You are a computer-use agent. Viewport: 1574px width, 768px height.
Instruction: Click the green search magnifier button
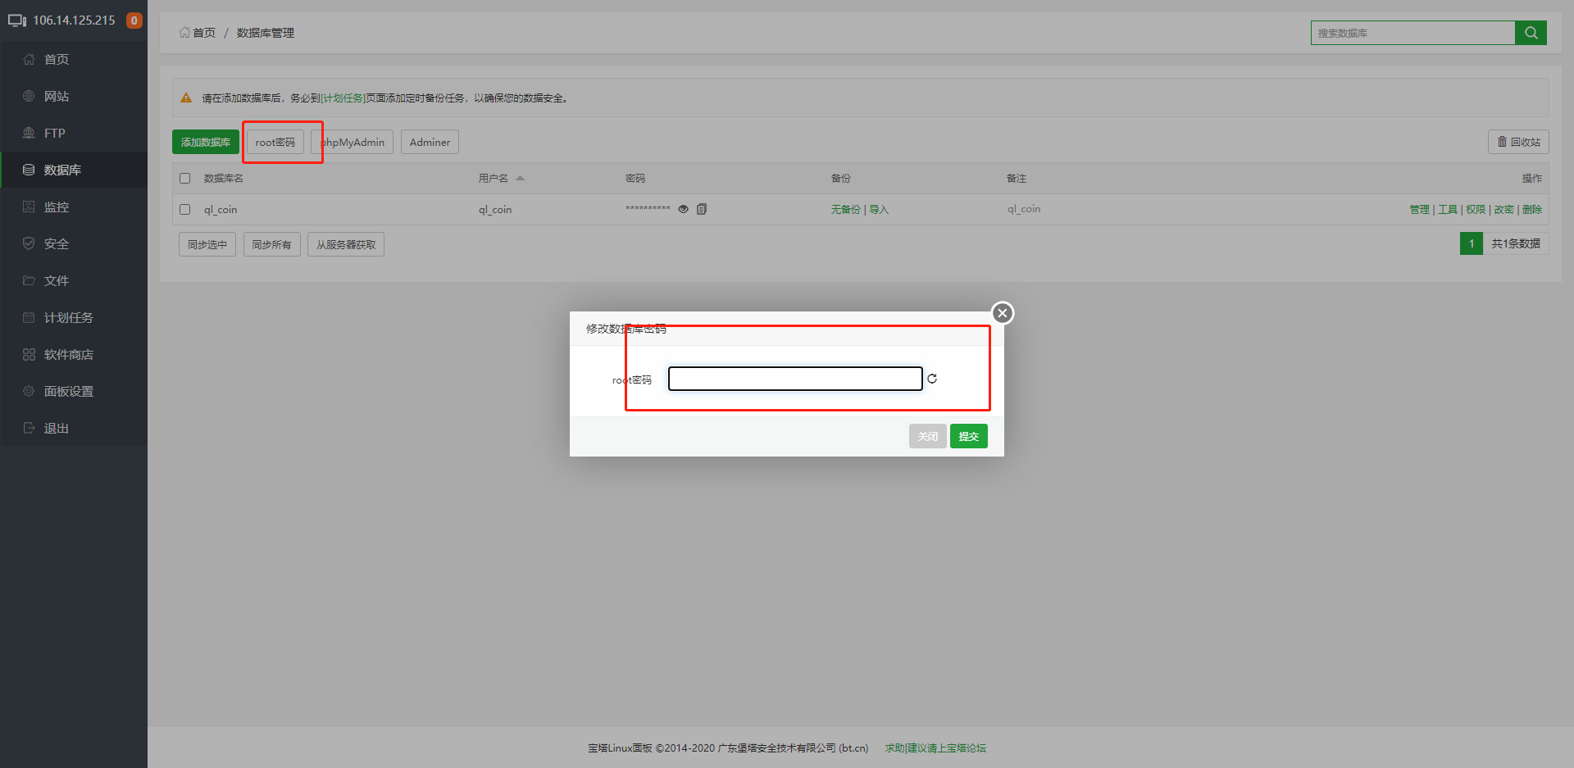pos(1531,33)
